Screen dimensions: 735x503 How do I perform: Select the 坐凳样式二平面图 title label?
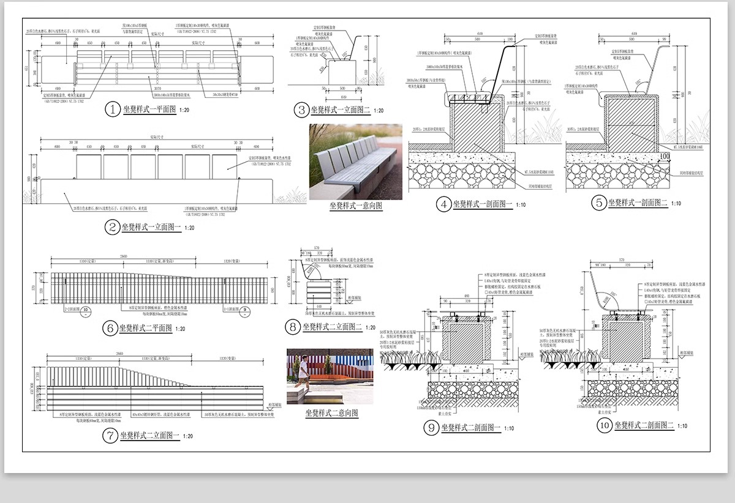point(145,329)
